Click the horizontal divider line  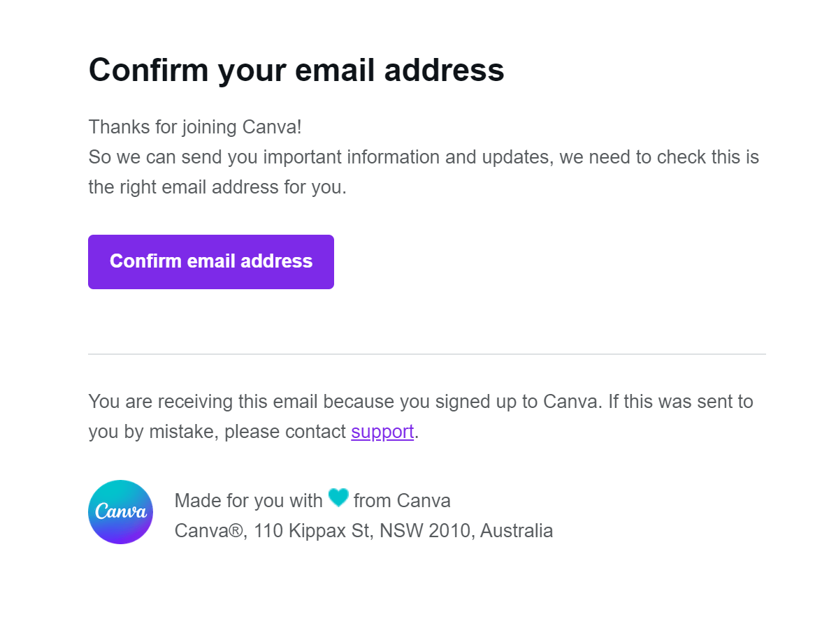coord(426,353)
